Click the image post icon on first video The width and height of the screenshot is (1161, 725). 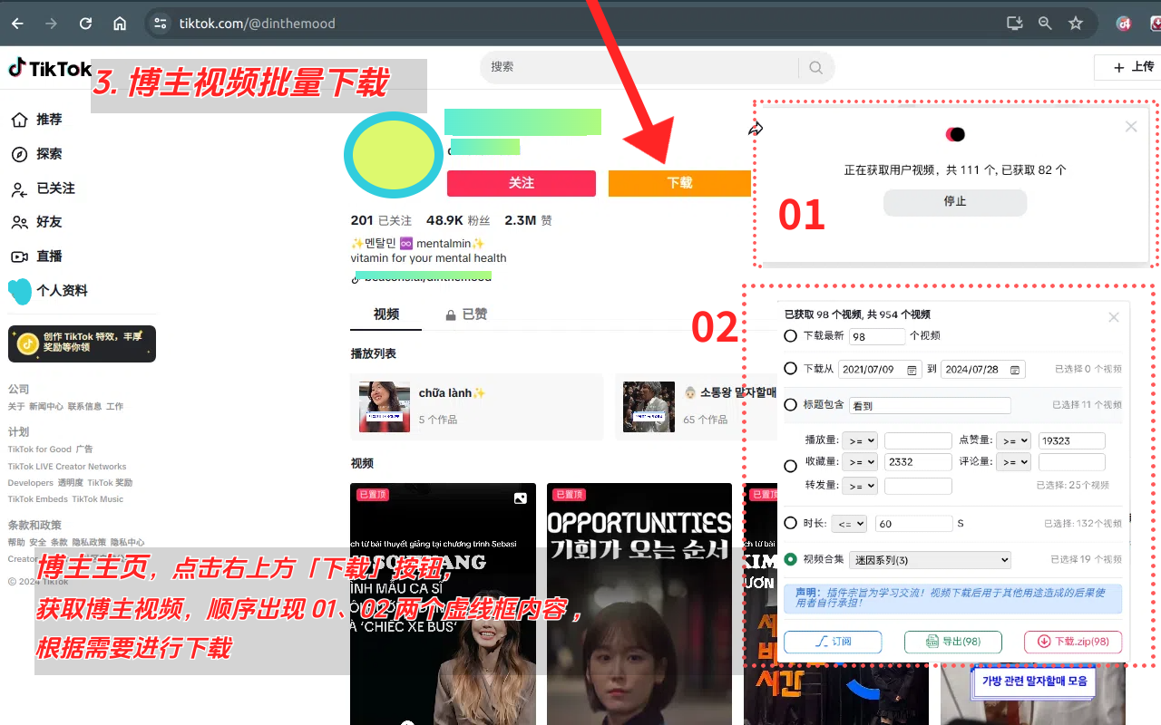coord(521,498)
